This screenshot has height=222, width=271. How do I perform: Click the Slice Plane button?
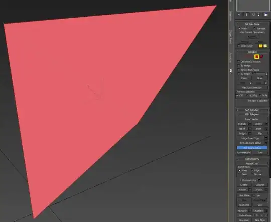pos(244,195)
